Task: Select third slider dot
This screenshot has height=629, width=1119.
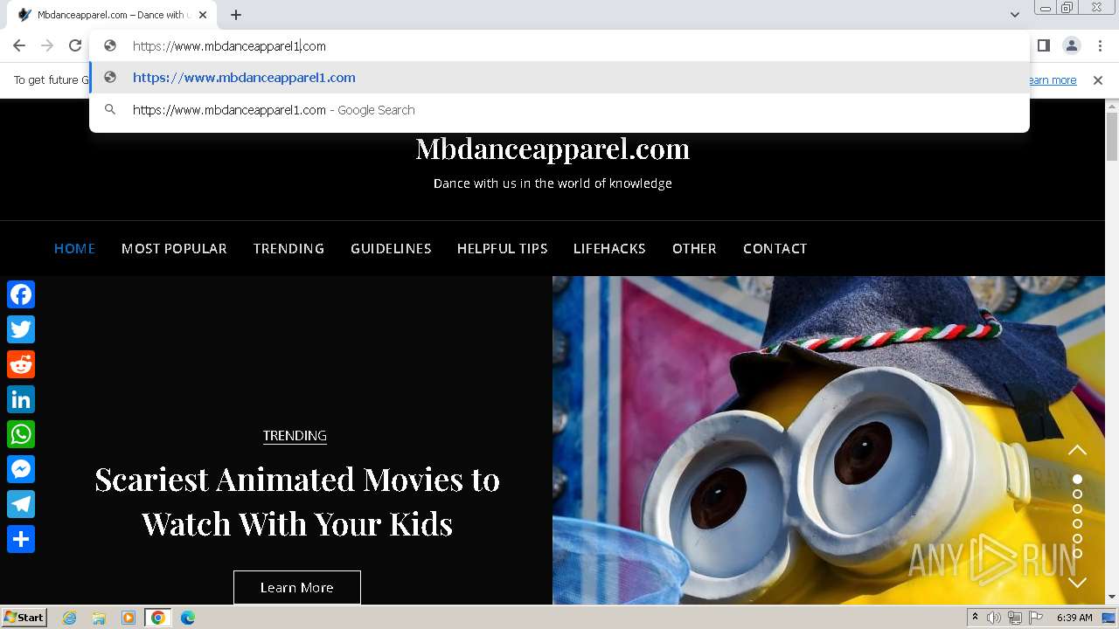Action: pos(1077,508)
